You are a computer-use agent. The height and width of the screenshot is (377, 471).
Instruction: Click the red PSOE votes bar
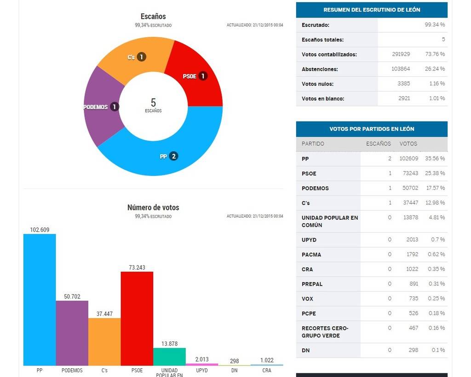tap(137, 318)
